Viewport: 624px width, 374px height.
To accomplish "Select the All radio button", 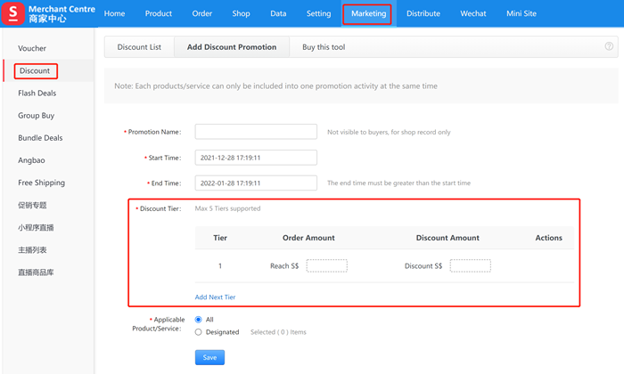I will click(198, 319).
